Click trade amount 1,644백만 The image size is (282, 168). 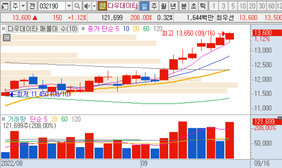(x=200, y=18)
